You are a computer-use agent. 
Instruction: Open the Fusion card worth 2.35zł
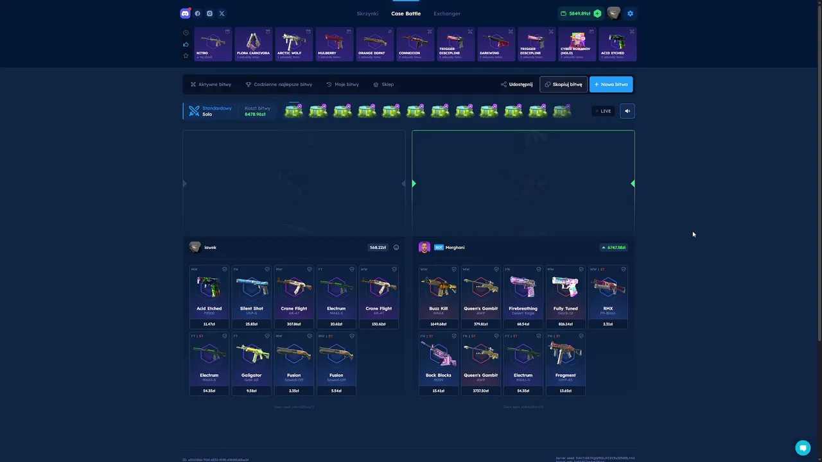(293, 364)
